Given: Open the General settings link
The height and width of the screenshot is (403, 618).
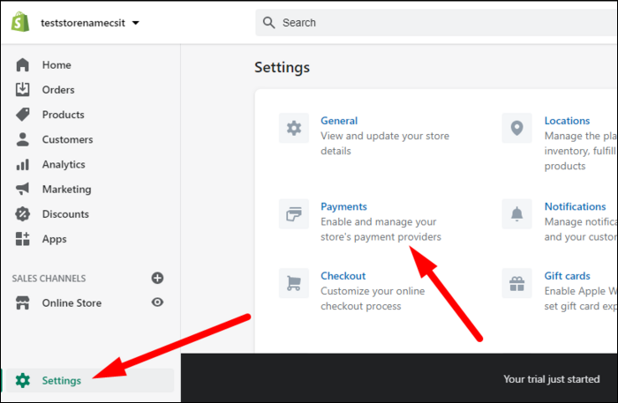Looking at the screenshot, I should [x=339, y=121].
